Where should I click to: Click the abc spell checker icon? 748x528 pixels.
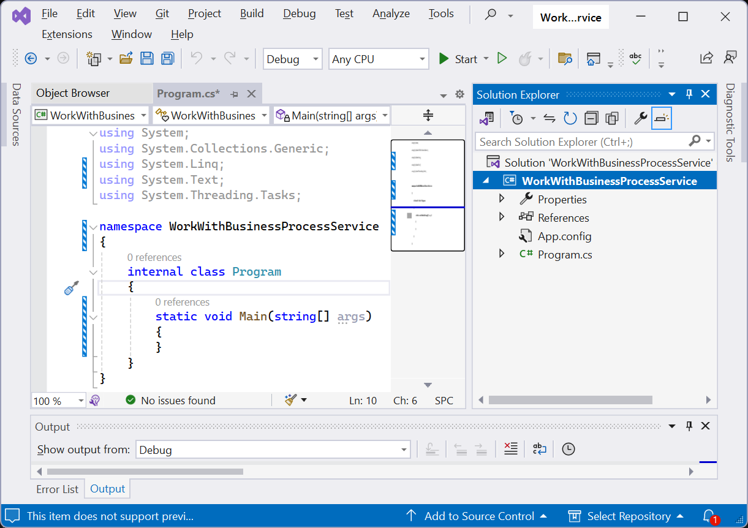pyautogui.click(x=636, y=59)
